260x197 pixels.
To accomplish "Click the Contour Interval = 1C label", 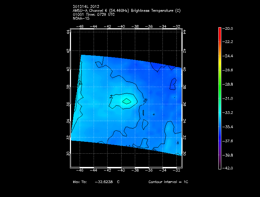I will pyautogui.click(x=168, y=182).
